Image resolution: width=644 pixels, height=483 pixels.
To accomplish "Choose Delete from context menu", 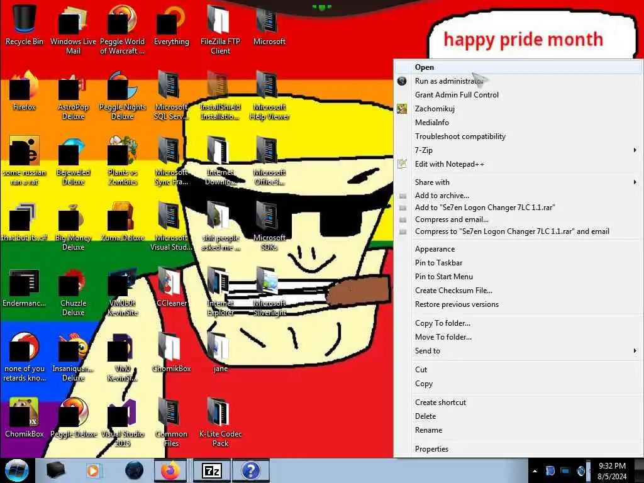I will 518,416.
